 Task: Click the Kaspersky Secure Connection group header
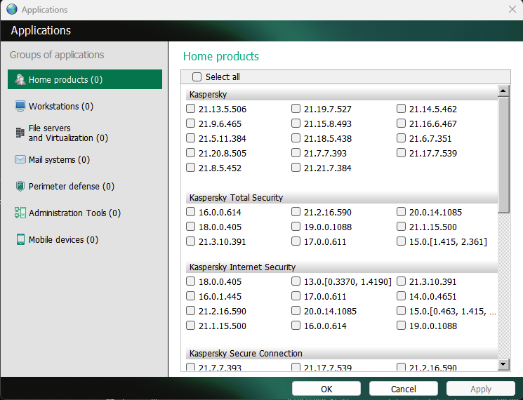[x=342, y=354]
